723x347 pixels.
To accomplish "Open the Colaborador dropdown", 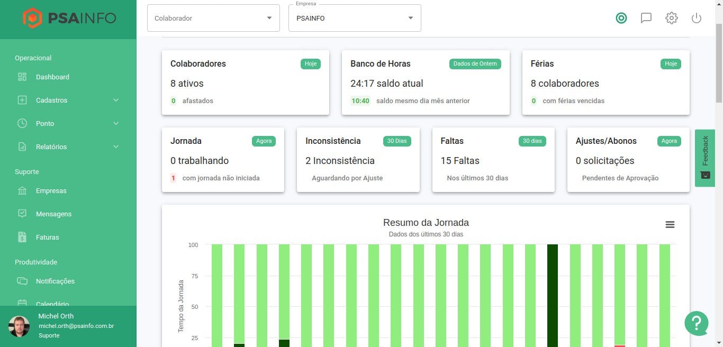I will [x=213, y=18].
